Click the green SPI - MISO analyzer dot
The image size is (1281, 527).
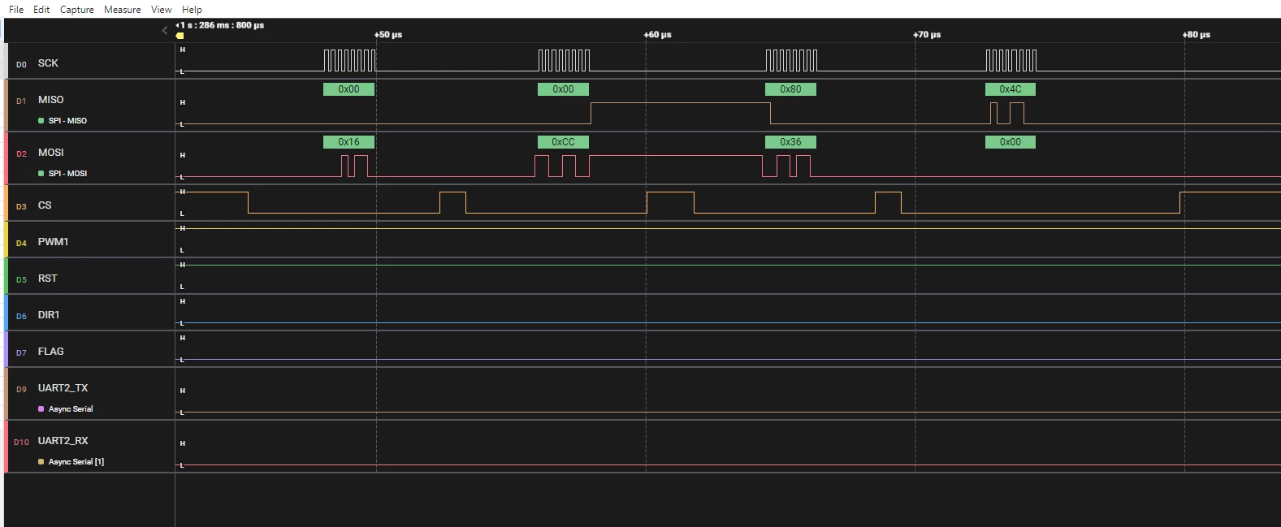41,120
